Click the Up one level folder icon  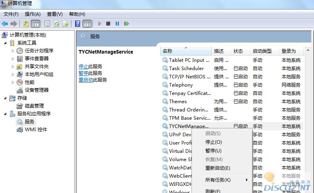[26, 24]
